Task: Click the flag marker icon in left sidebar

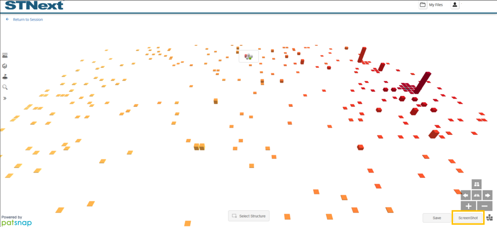Action: pos(5,77)
